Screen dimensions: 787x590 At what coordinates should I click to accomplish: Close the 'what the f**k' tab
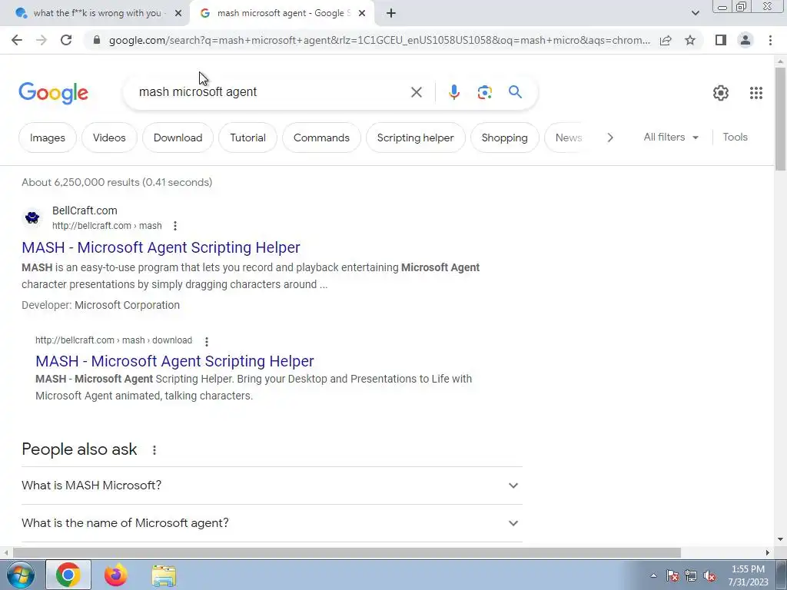(x=178, y=14)
